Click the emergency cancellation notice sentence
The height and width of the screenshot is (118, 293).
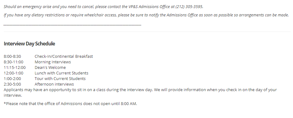pyautogui.click(x=103, y=7)
